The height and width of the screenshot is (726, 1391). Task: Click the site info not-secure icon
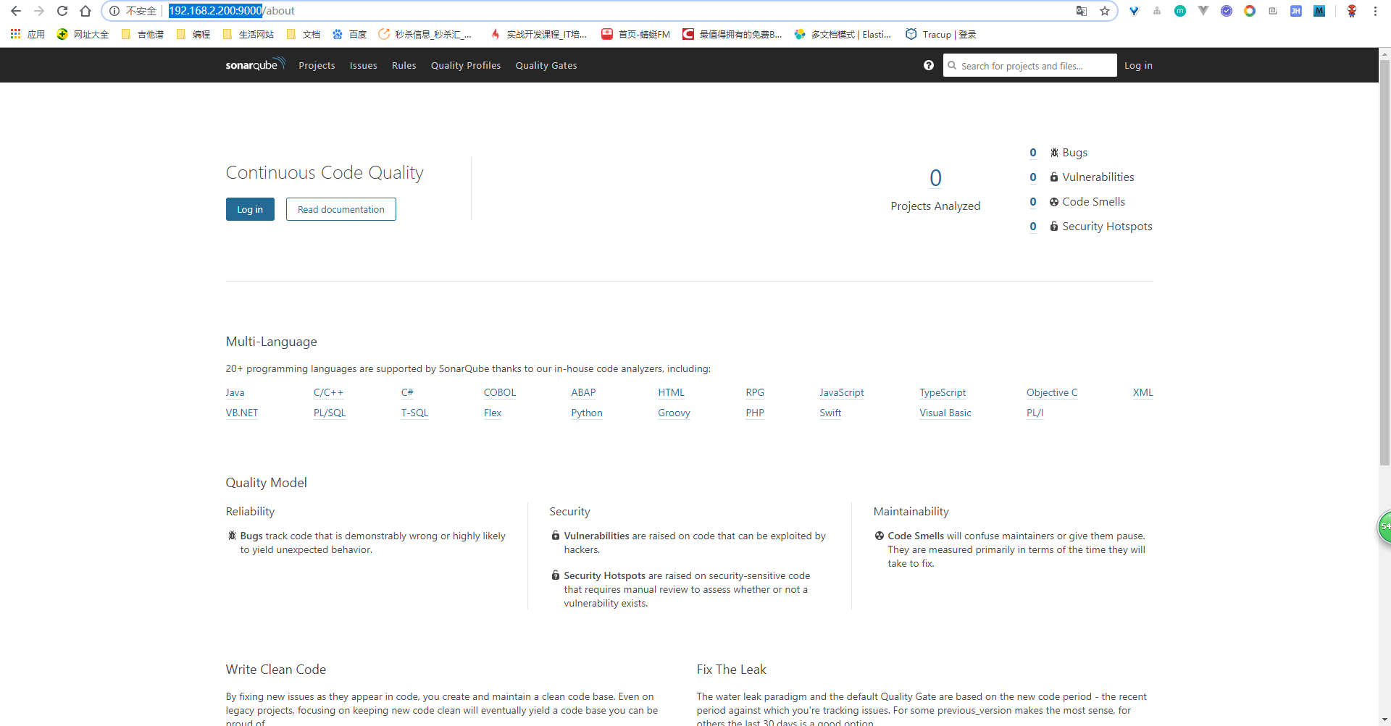[114, 11]
